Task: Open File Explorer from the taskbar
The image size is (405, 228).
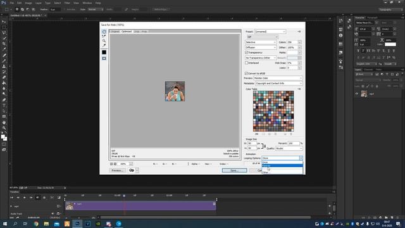Action: click(x=46, y=224)
